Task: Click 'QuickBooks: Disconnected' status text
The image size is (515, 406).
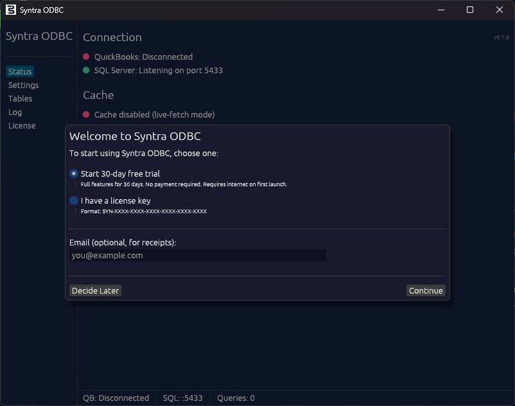Action: (x=144, y=57)
